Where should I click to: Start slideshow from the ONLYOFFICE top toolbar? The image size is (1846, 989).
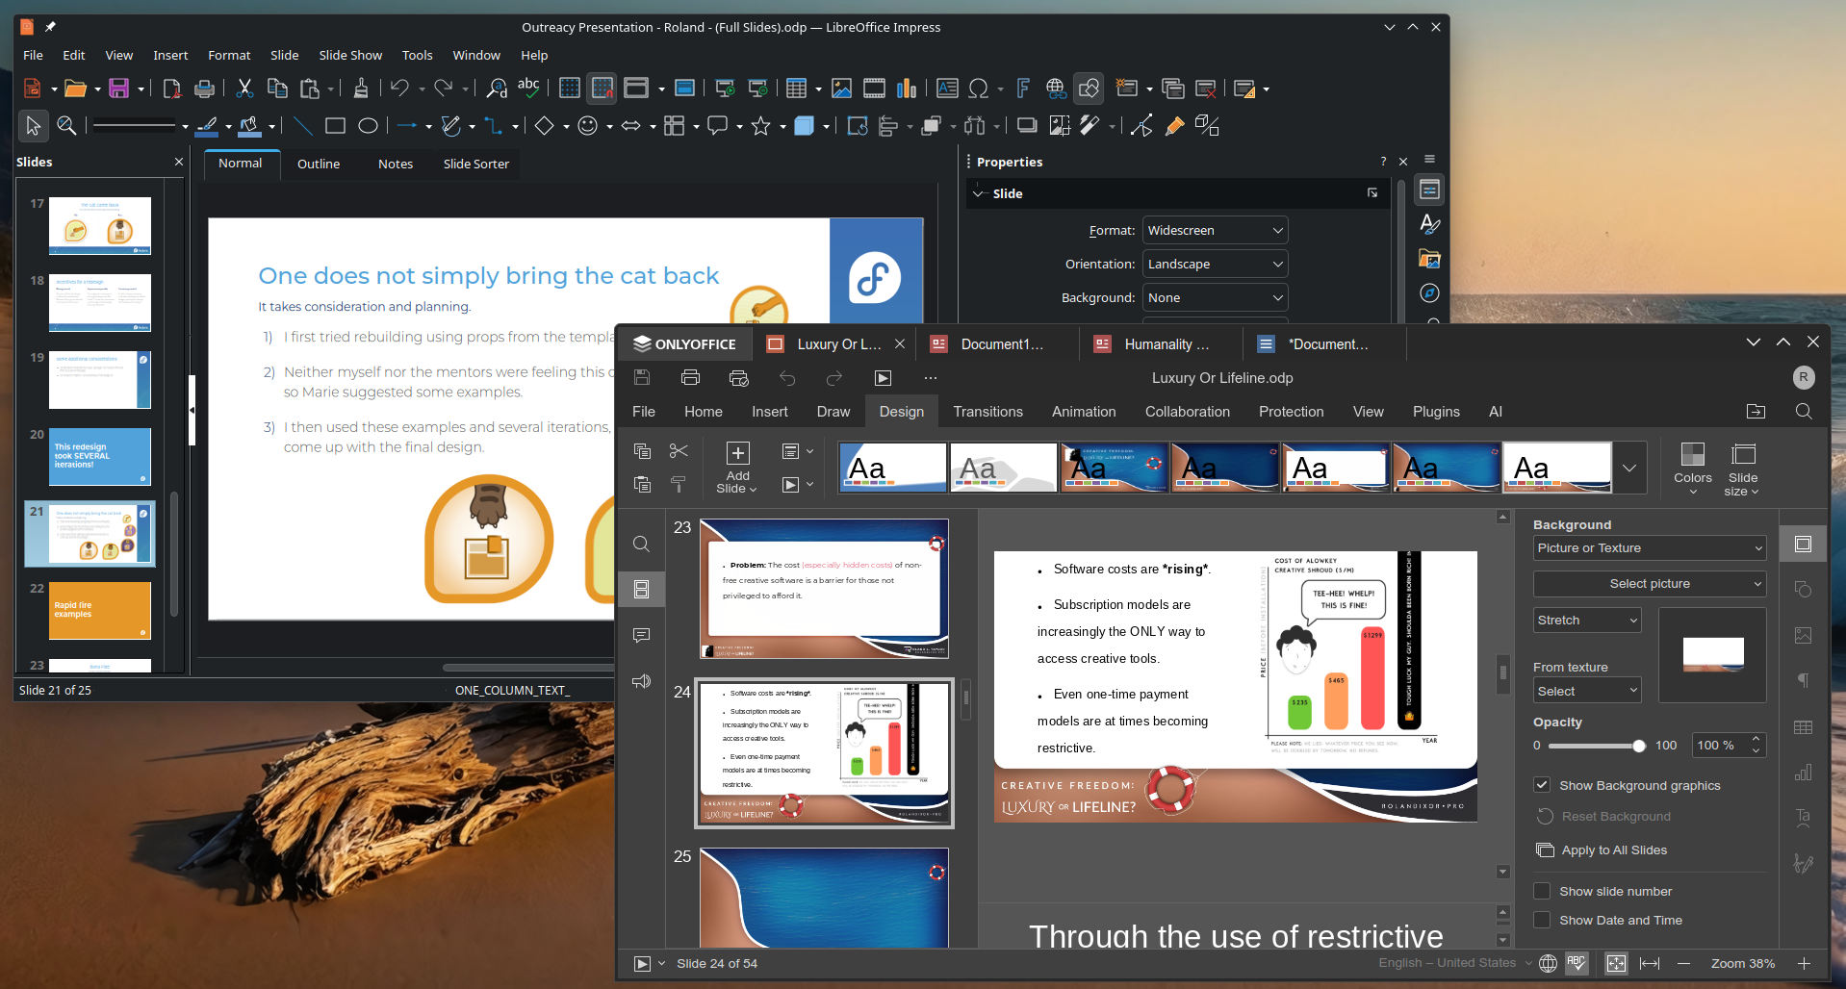(x=883, y=378)
